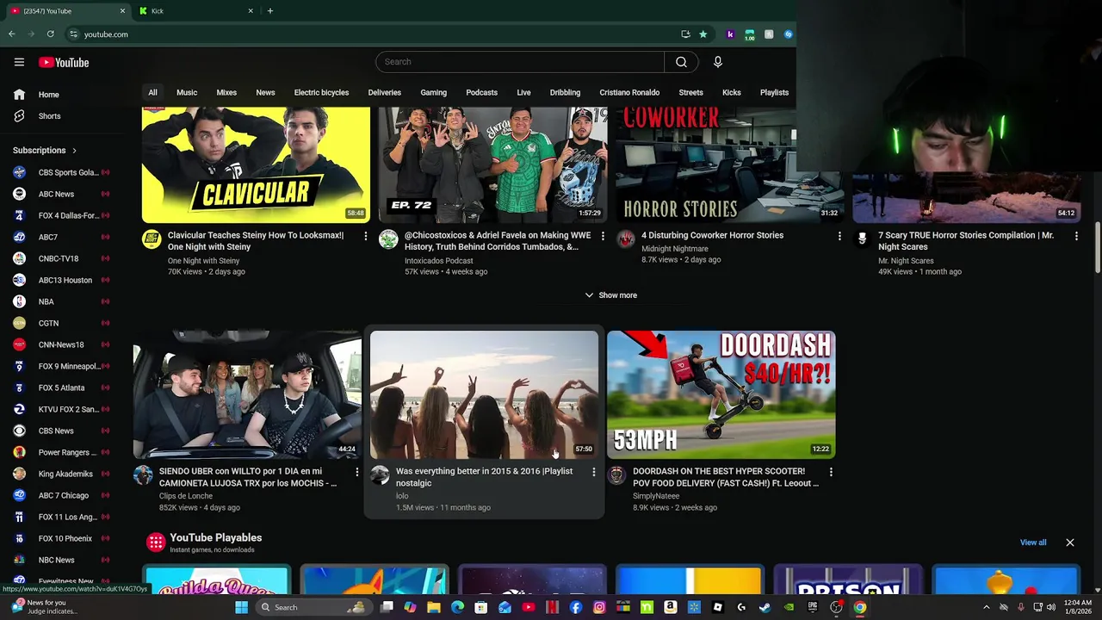Open the purple Kick extension icon
The width and height of the screenshot is (1102, 620).
point(730,34)
